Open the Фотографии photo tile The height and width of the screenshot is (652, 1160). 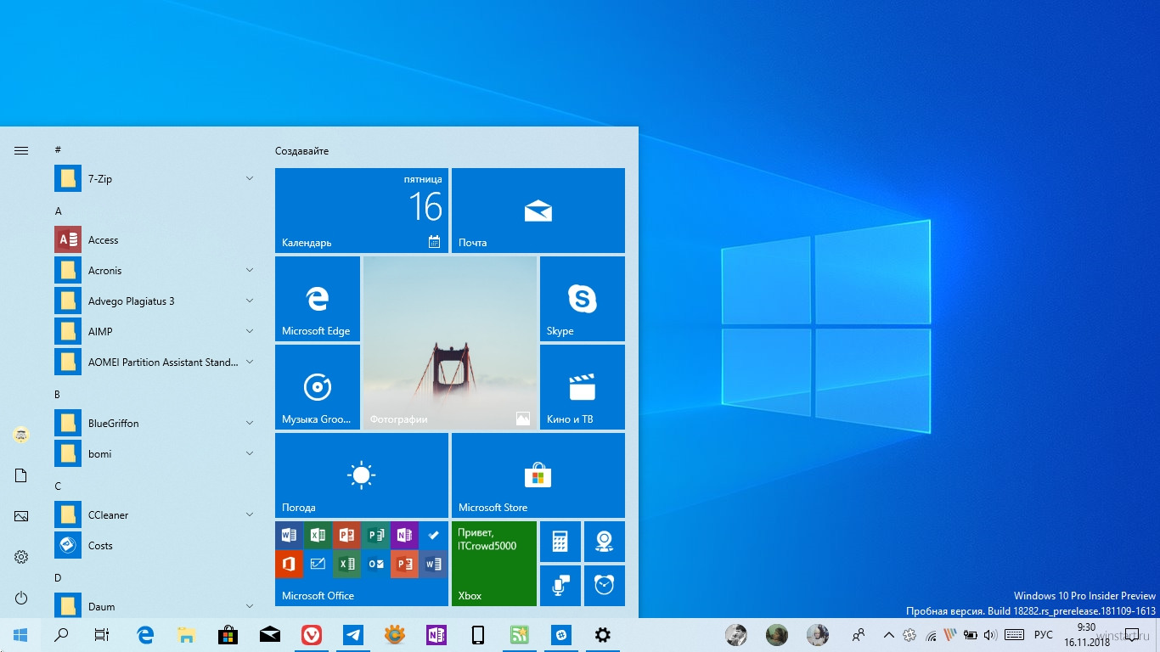450,343
